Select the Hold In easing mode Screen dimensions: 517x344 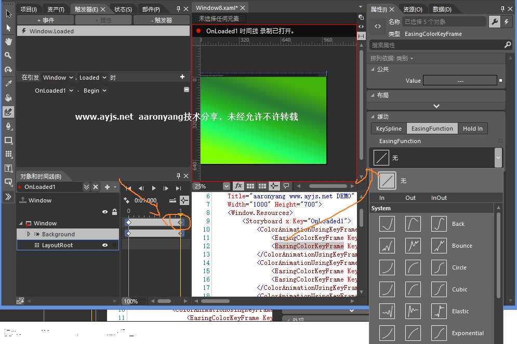pos(472,129)
